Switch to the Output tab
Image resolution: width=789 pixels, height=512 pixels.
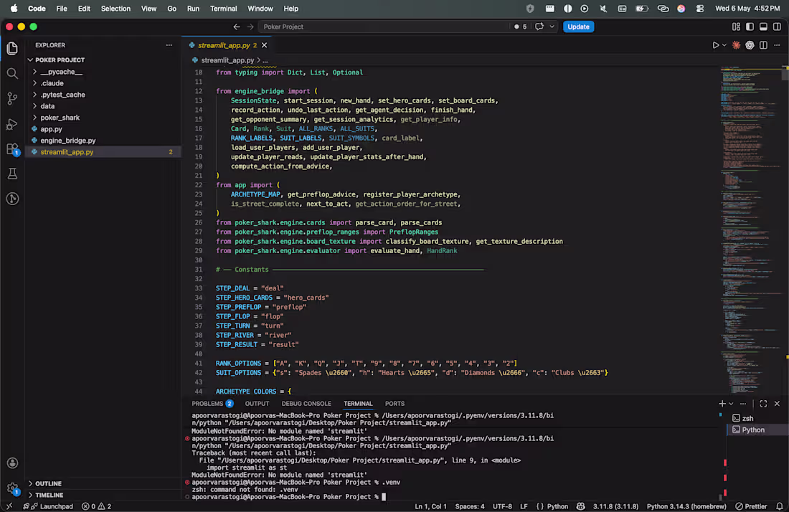click(x=257, y=404)
